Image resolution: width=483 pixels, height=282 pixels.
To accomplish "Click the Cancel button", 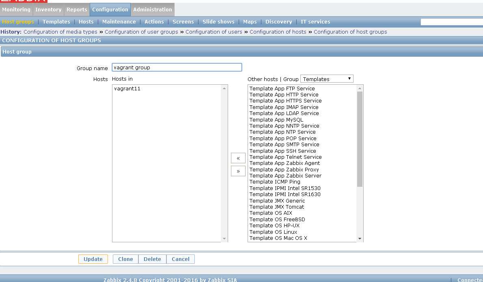I will click(181, 259).
